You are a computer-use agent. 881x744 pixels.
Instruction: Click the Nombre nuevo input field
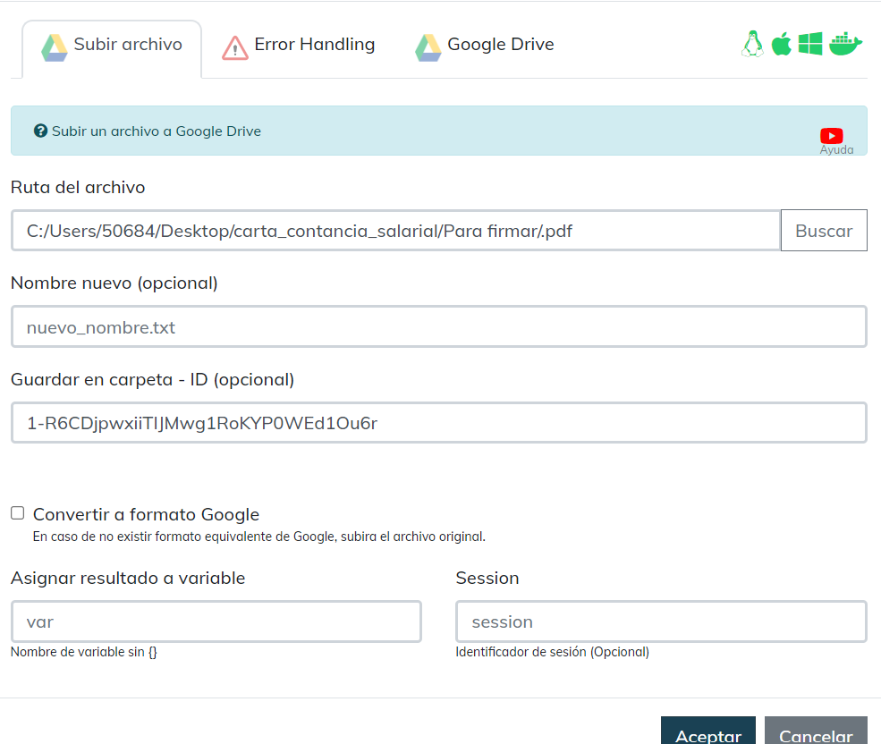(x=438, y=327)
